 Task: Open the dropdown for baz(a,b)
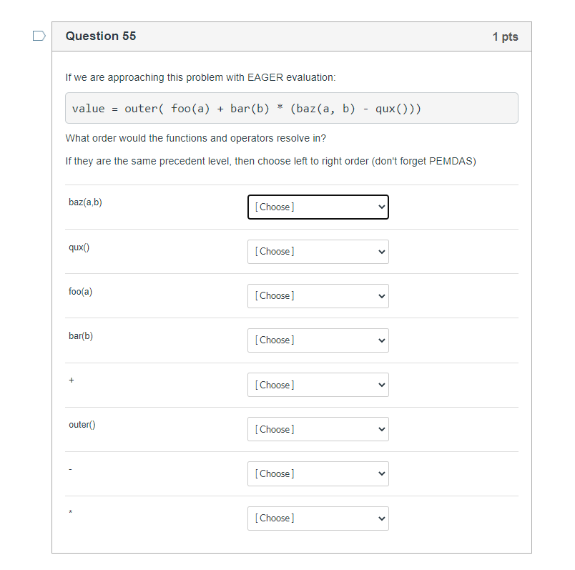[x=318, y=207]
